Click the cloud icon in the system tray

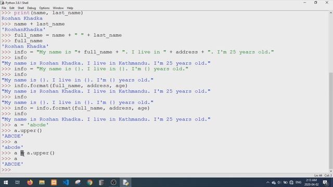(274, 182)
